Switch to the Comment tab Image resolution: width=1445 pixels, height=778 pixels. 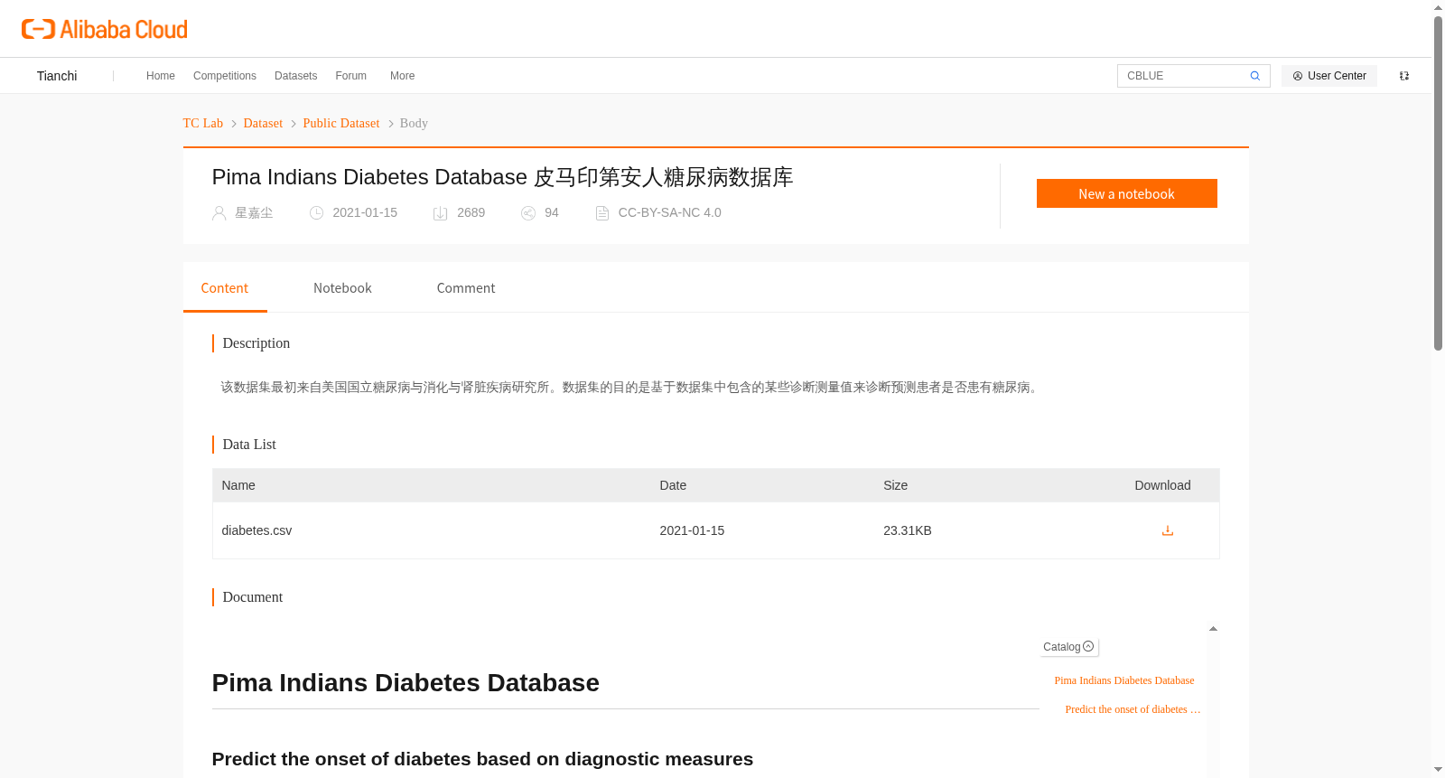466,288
